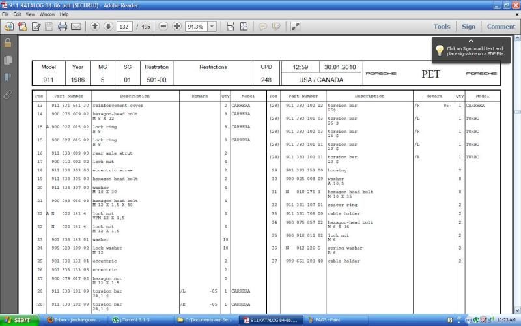Click the lightbulb tip icon
This screenshot has width=521, height=326.
click(x=440, y=51)
